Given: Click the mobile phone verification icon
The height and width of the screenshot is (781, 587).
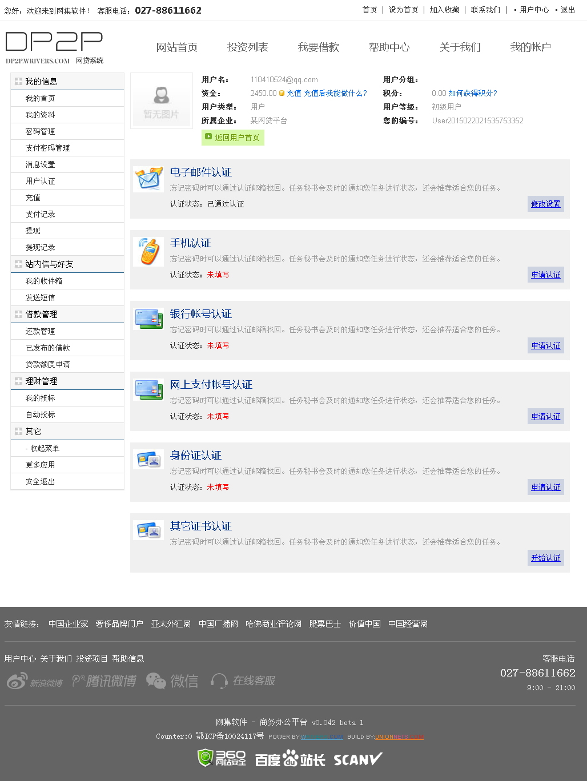Looking at the screenshot, I should pyautogui.click(x=148, y=252).
